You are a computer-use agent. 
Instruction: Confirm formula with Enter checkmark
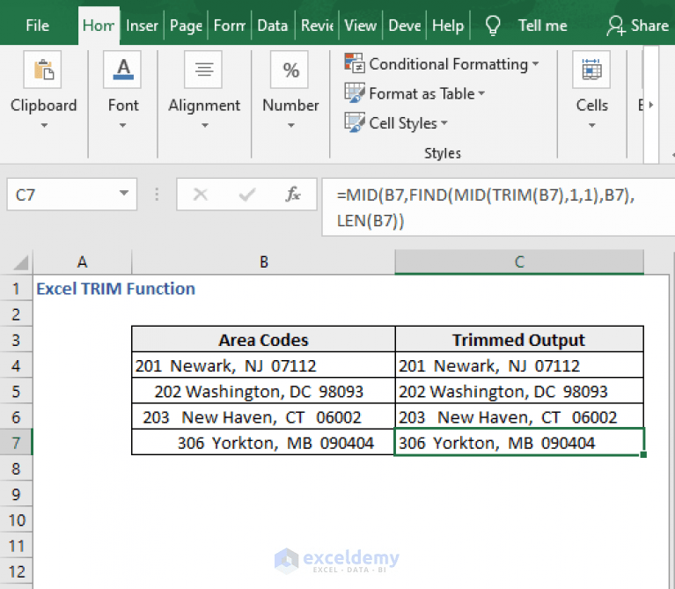pyautogui.click(x=247, y=195)
